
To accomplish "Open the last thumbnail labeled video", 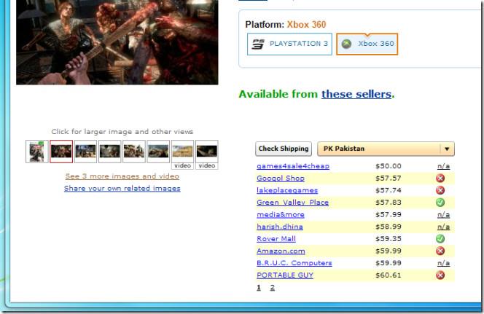I will [206, 152].
